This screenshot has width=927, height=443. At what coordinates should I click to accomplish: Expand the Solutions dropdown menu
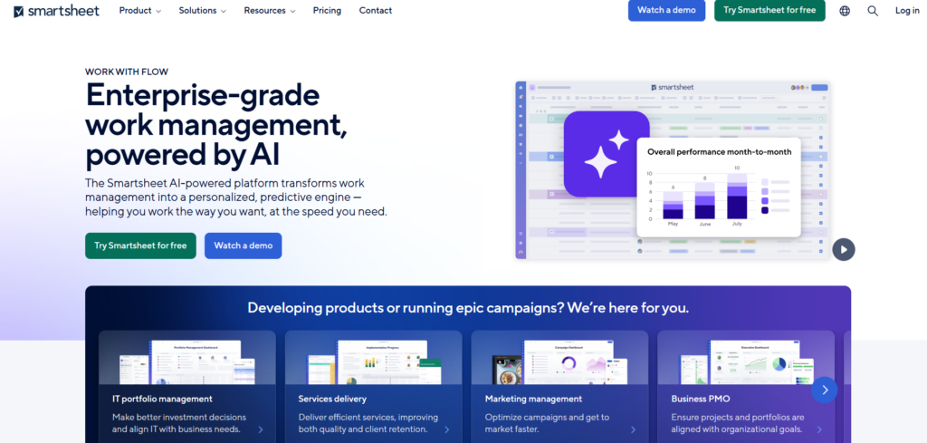click(x=203, y=11)
